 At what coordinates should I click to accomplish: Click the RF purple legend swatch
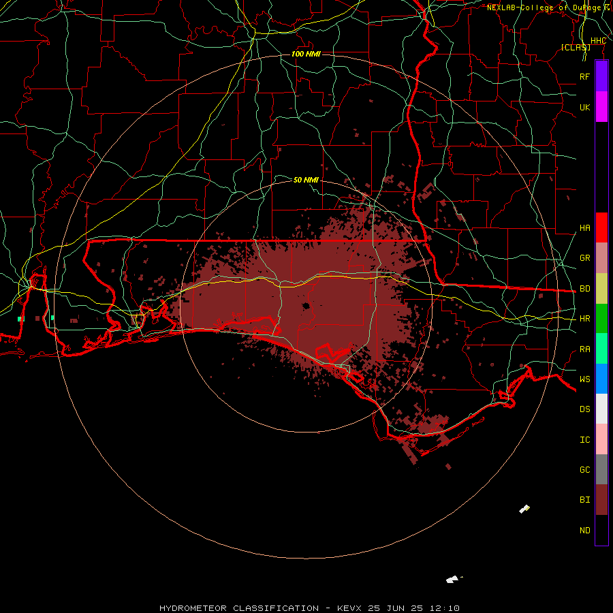[601, 76]
